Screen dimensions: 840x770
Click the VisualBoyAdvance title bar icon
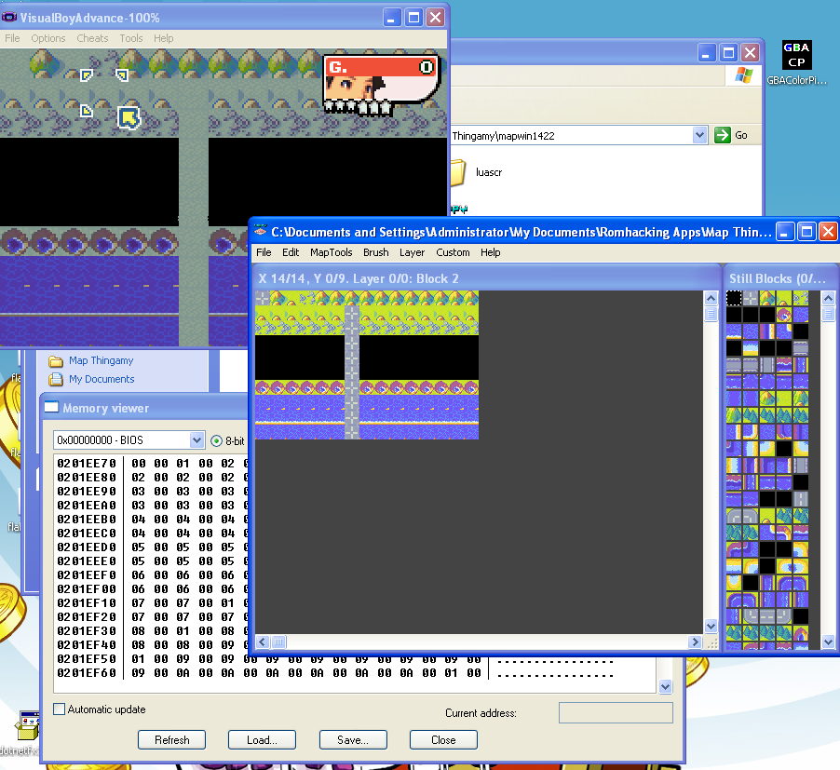[9, 18]
